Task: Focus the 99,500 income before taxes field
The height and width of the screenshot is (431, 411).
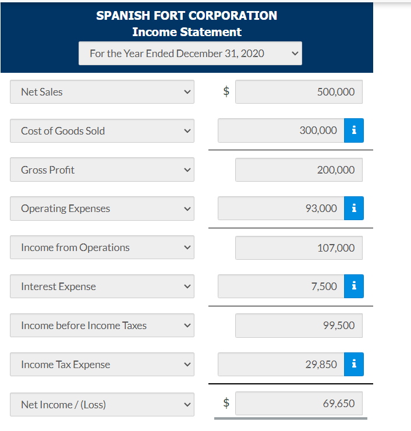Action: click(x=299, y=326)
